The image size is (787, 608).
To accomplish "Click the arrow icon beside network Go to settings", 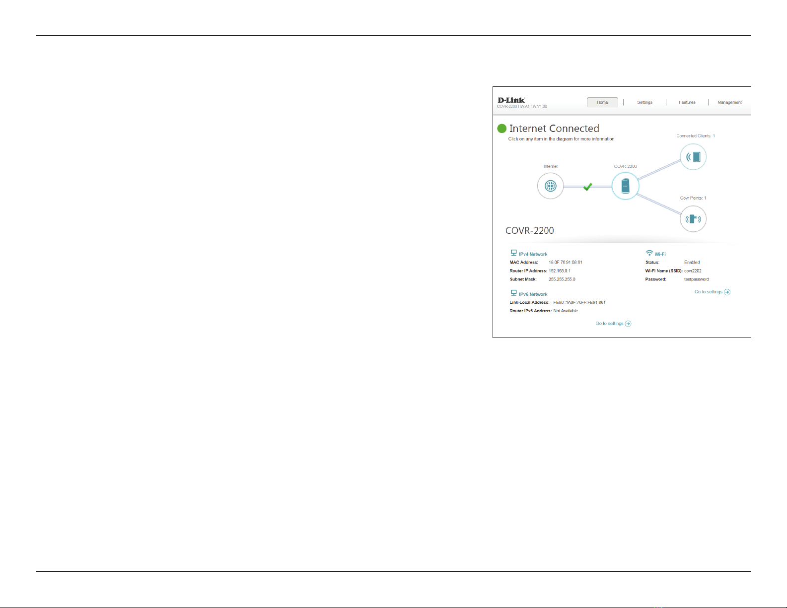I will [628, 324].
